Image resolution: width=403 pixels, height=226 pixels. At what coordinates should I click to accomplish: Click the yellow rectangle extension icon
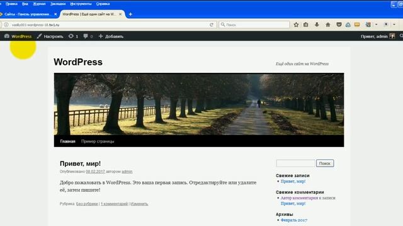[357, 24]
